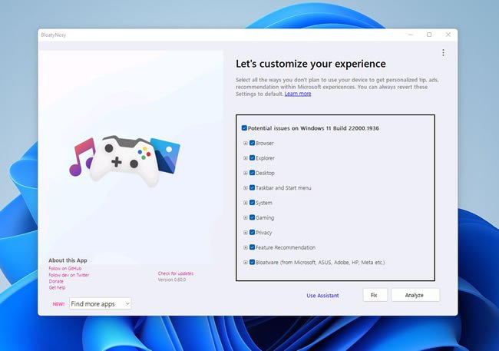Click the Fix button
Image resolution: width=499 pixels, height=351 pixels.
tap(375, 295)
